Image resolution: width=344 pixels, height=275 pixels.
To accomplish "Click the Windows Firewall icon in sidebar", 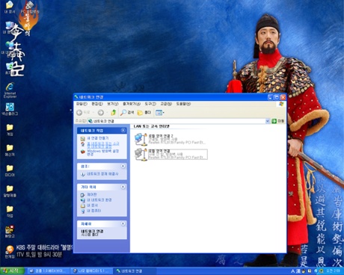I will pyautogui.click(x=83, y=152).
